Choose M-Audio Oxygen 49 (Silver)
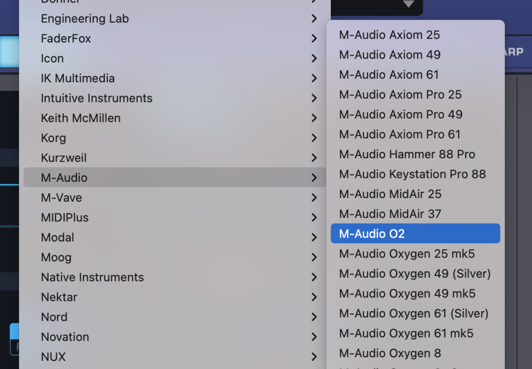The width and height of the screenshot is (532, 369). click(x=414, y=274)
